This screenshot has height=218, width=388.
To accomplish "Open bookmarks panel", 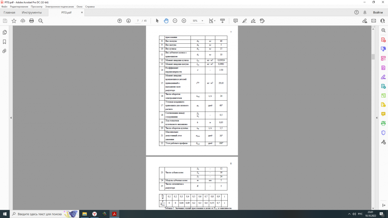I will (4, 42).
